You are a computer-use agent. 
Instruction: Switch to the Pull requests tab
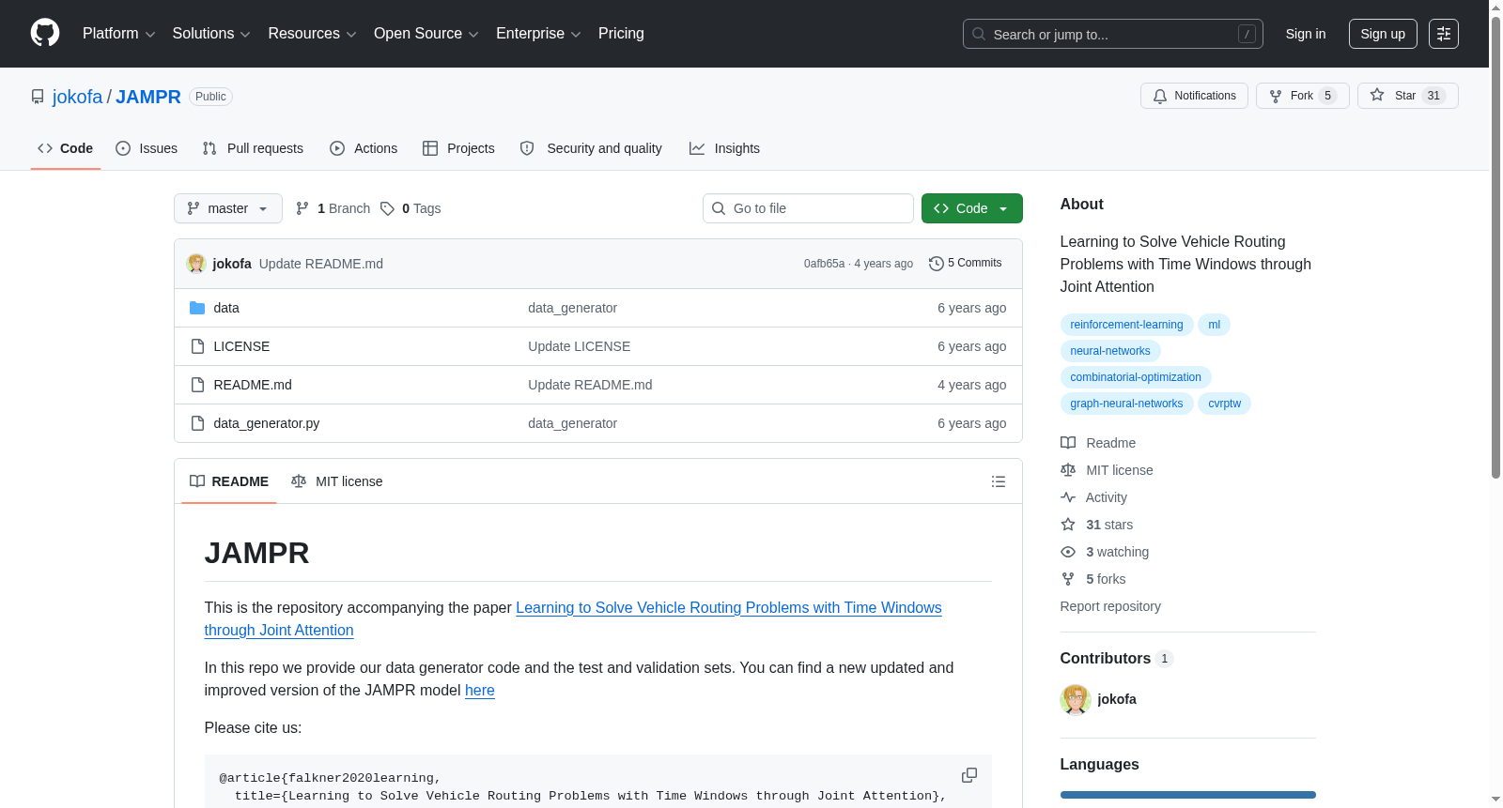(253, 148)
